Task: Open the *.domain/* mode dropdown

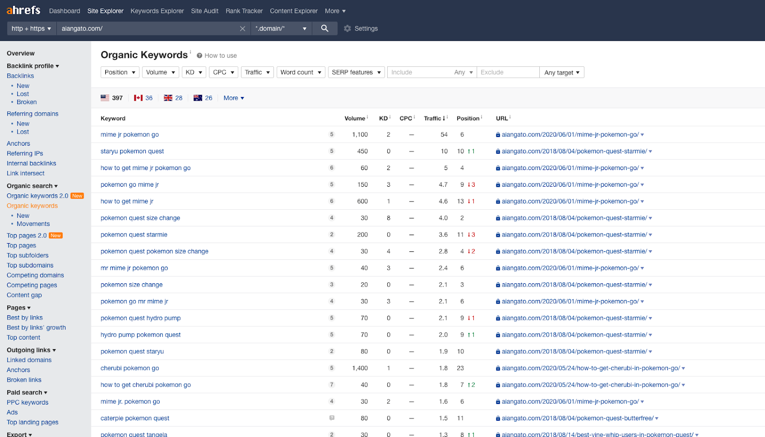Action: click(281, 29)
